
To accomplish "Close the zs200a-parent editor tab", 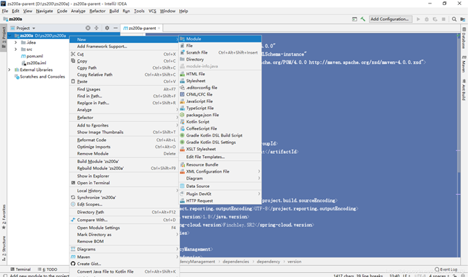I will (159, 28).
